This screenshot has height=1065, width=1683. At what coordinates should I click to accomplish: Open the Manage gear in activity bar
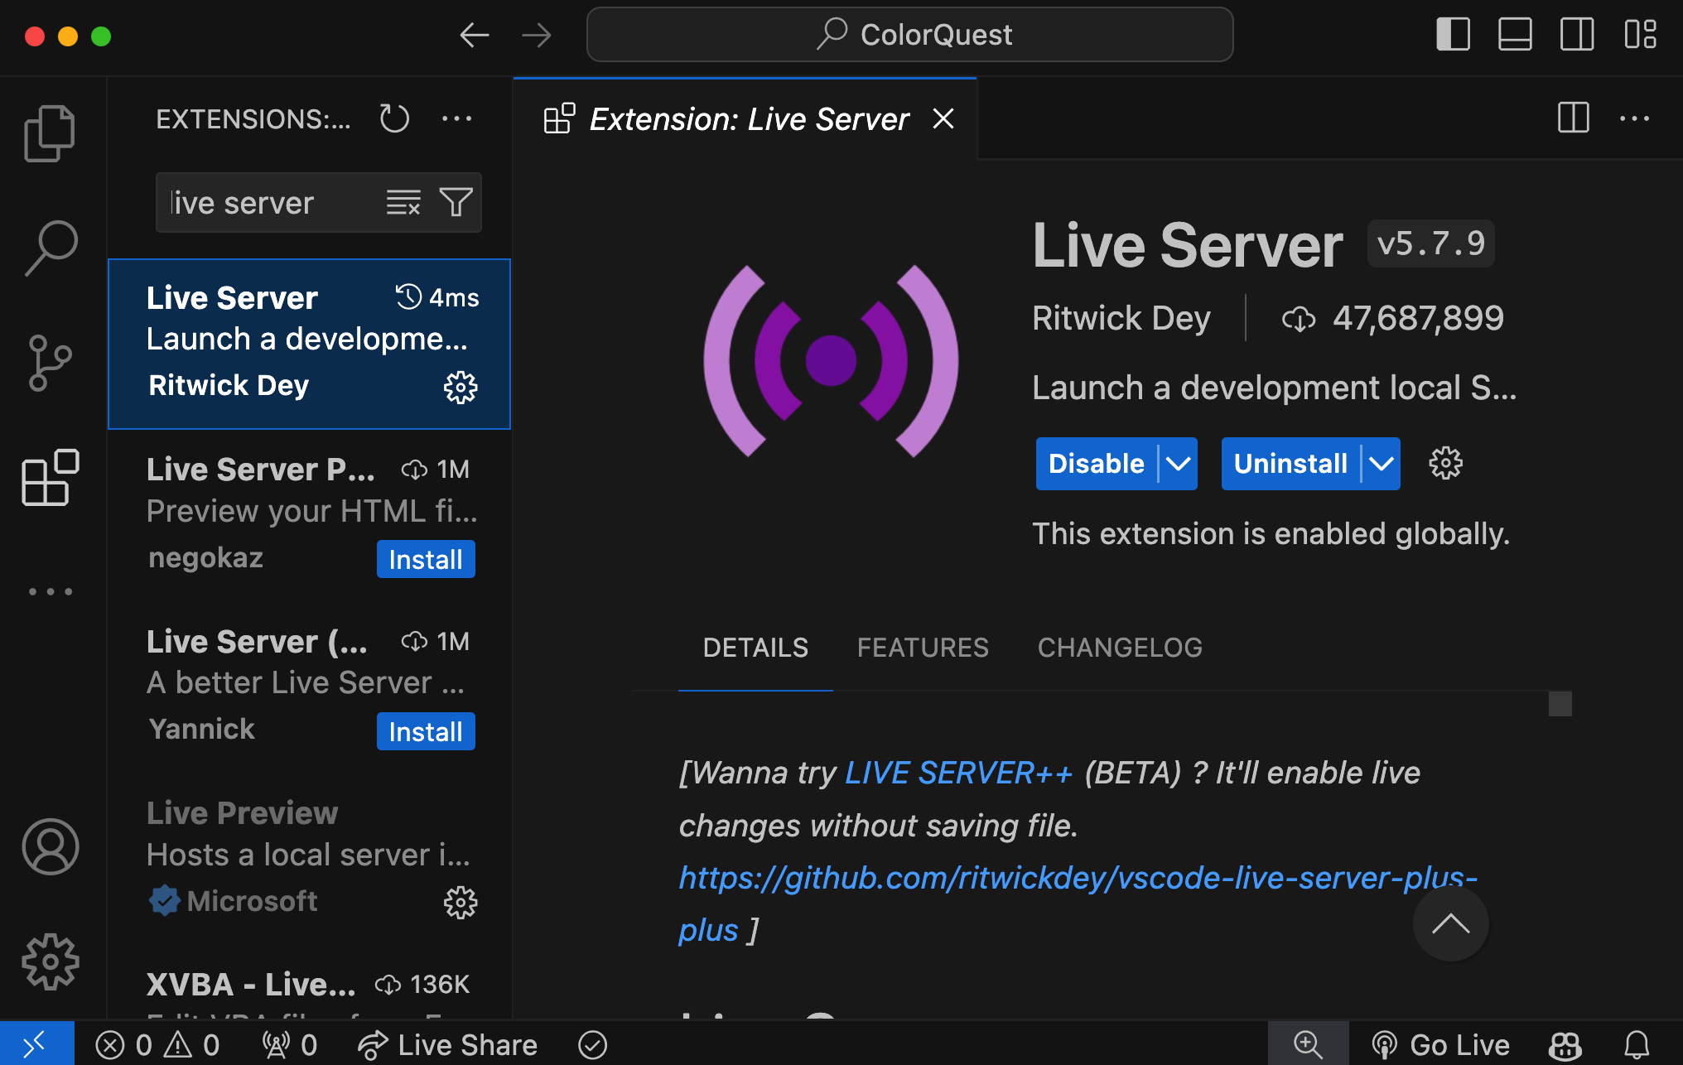pos(51,961)
